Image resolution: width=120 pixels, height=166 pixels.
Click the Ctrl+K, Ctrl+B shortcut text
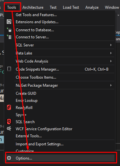(97, 69)
